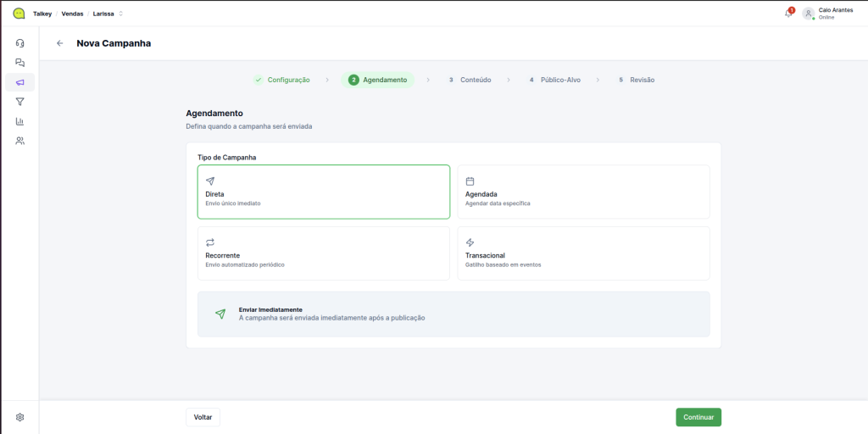Click the megaphone campaigns sidebar icon
This screenshot has height=434, width=868.
click(x=20, y=82)
